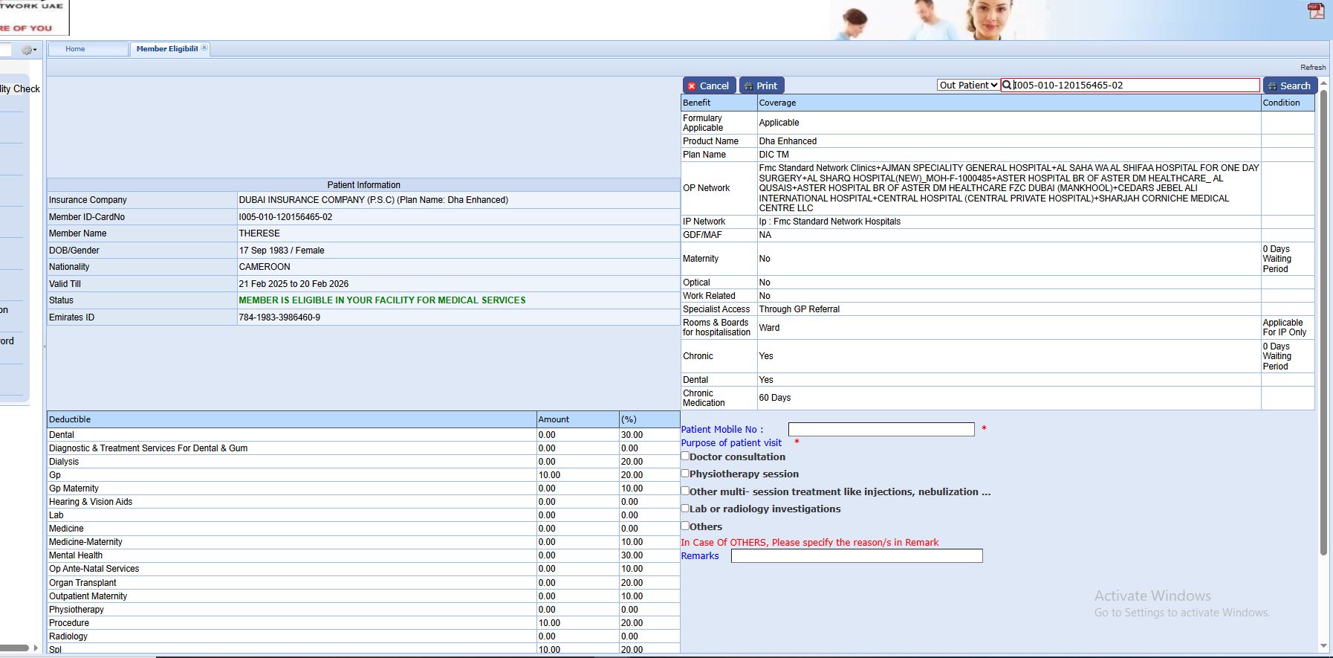Image resolution: width=1333 pixels, height=658 pixels.
Task: Click the sidebar collapse splitter handle
Action: pyautogui.click(x=45, y=346)
